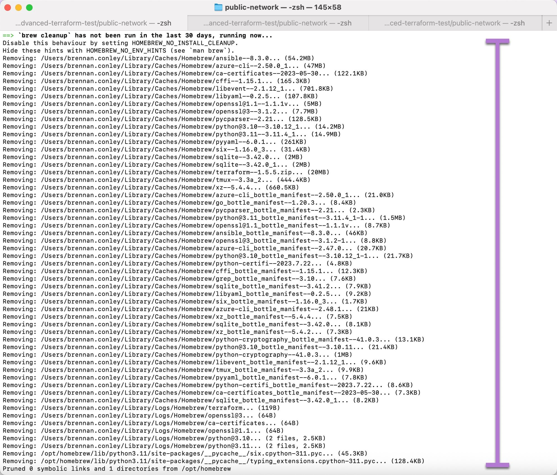This screenshot has width=557, height=475.
Task: Click the green zoom window button
Action: 29,8
